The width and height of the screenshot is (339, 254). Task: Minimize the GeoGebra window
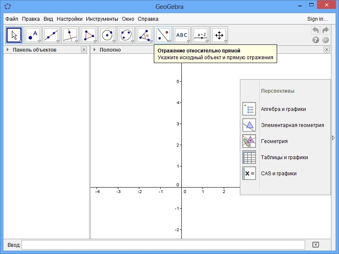point(300,5)
